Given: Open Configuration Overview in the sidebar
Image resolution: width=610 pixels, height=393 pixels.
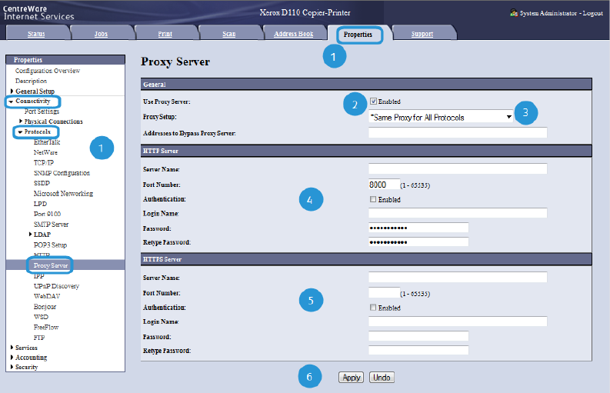Looking at the screenshot, I should 48,71.
